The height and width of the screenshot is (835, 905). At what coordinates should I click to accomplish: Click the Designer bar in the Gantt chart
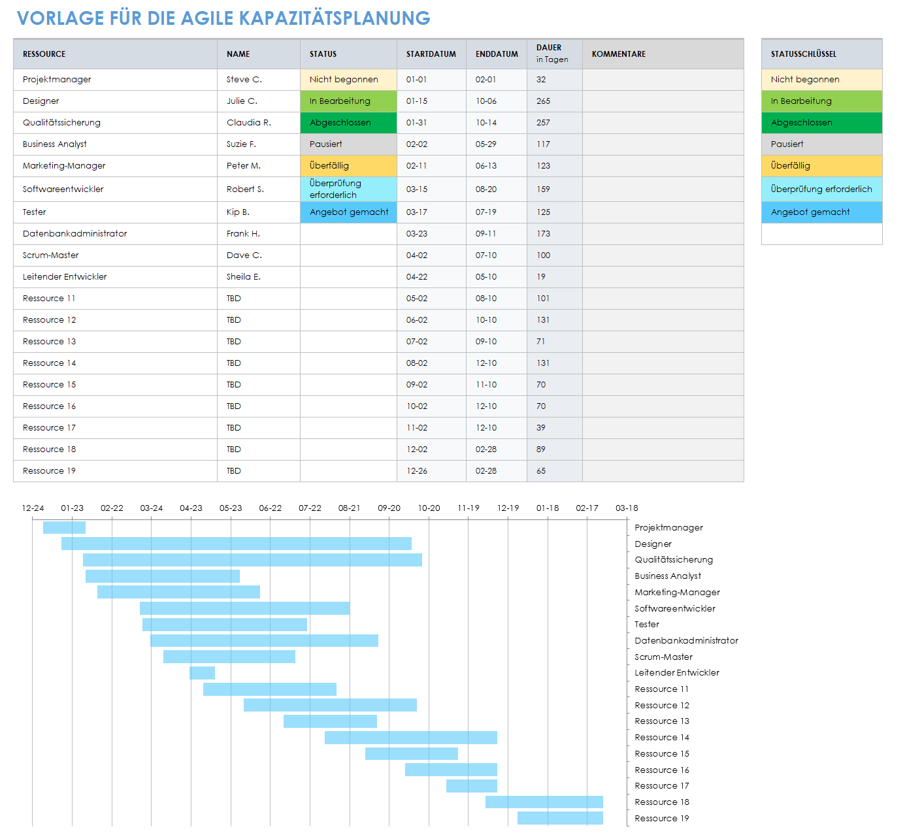tap(237, 544)
